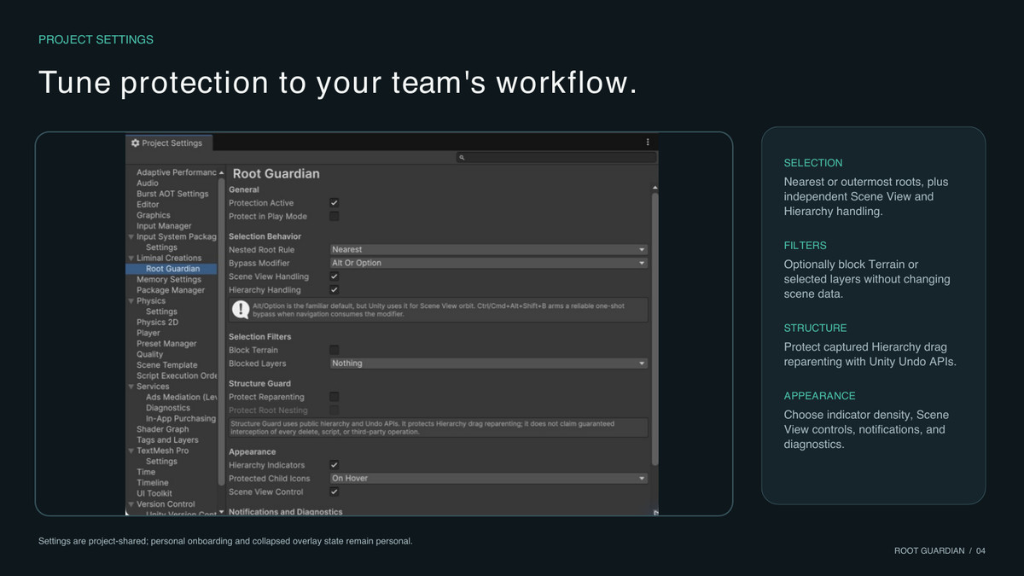Image resolution: width=1024 pixels, height=576 pixels.
Task: Click the disabled Protect Root Nesting checkbox
Action: point(335,410)
